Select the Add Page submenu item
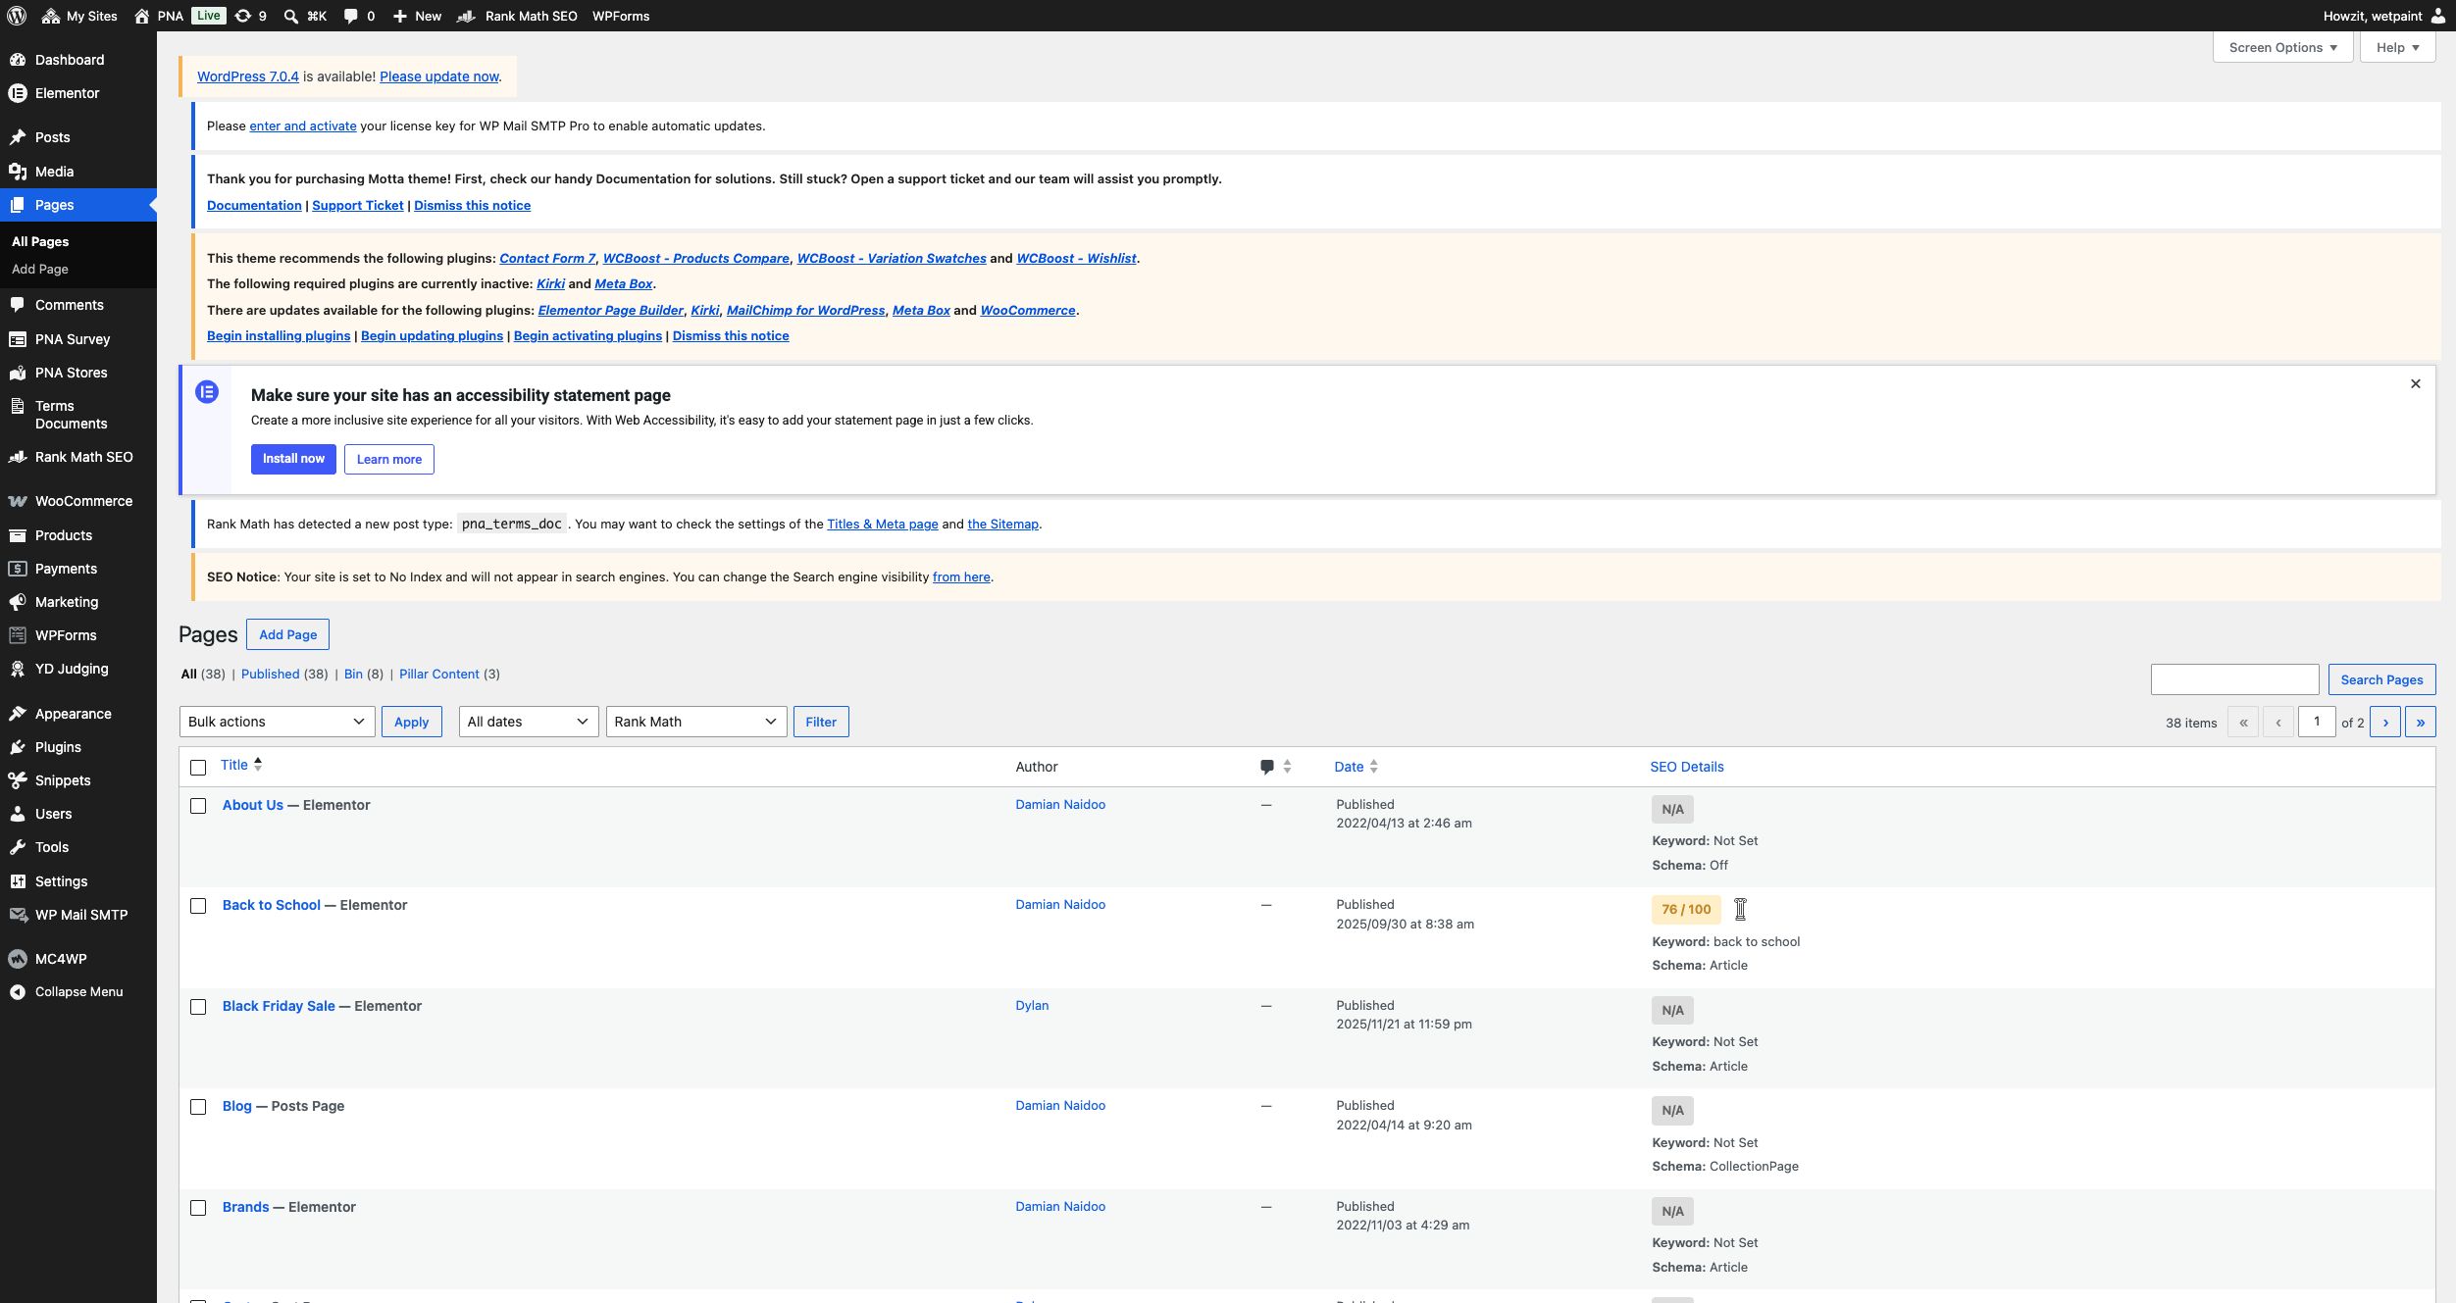This screenshot has height=1303, width=2456. (x=40, y=269)
